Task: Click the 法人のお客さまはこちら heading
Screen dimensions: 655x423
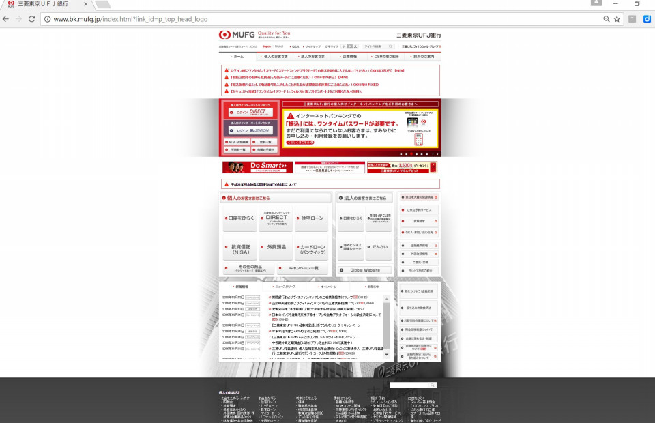Action: point(364,198)
